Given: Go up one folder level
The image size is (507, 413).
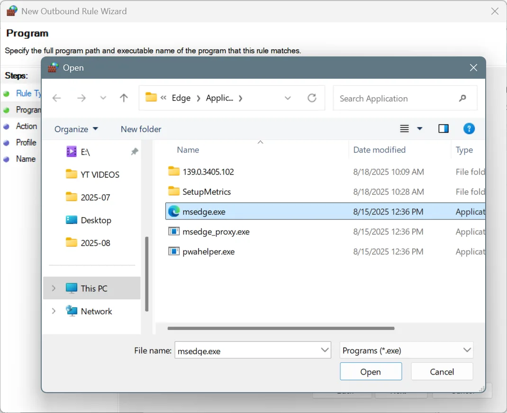Looking at the screenshot, I should tap(124, 98).
